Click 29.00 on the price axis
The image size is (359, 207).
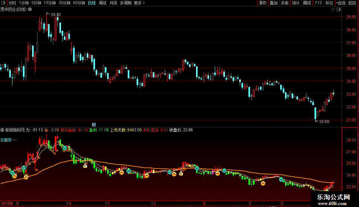click(x=351, y=17)
